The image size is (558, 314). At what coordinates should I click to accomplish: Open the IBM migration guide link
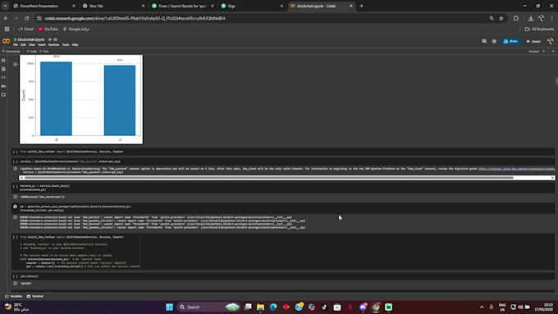pos(516,169)
